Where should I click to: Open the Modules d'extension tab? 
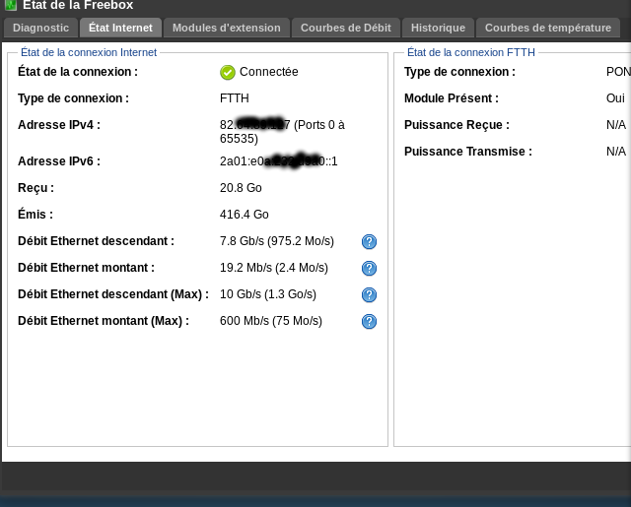pos(227,28)
